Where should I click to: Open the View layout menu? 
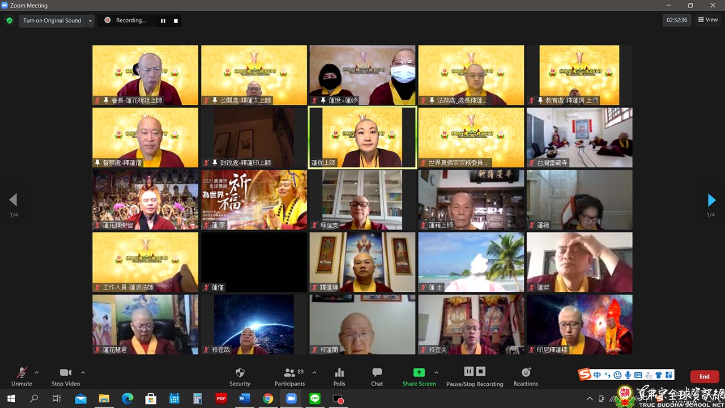click(708, 20)
